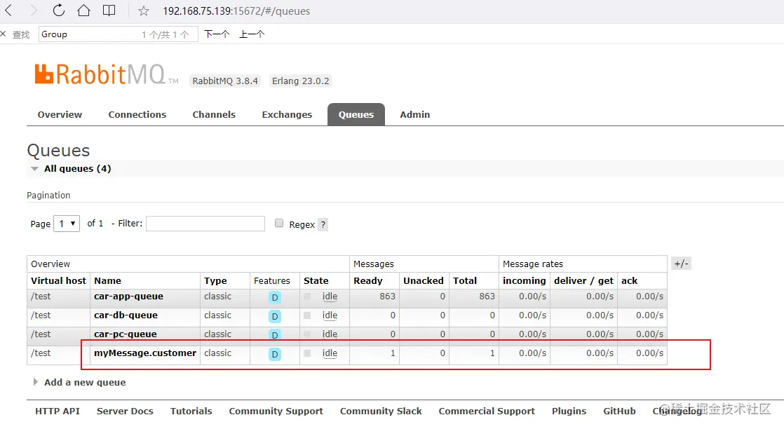Expand the Add a new queue section
The height and width of the screenshot is (429, 784).
pyautogui.click(x=79, y=382)
